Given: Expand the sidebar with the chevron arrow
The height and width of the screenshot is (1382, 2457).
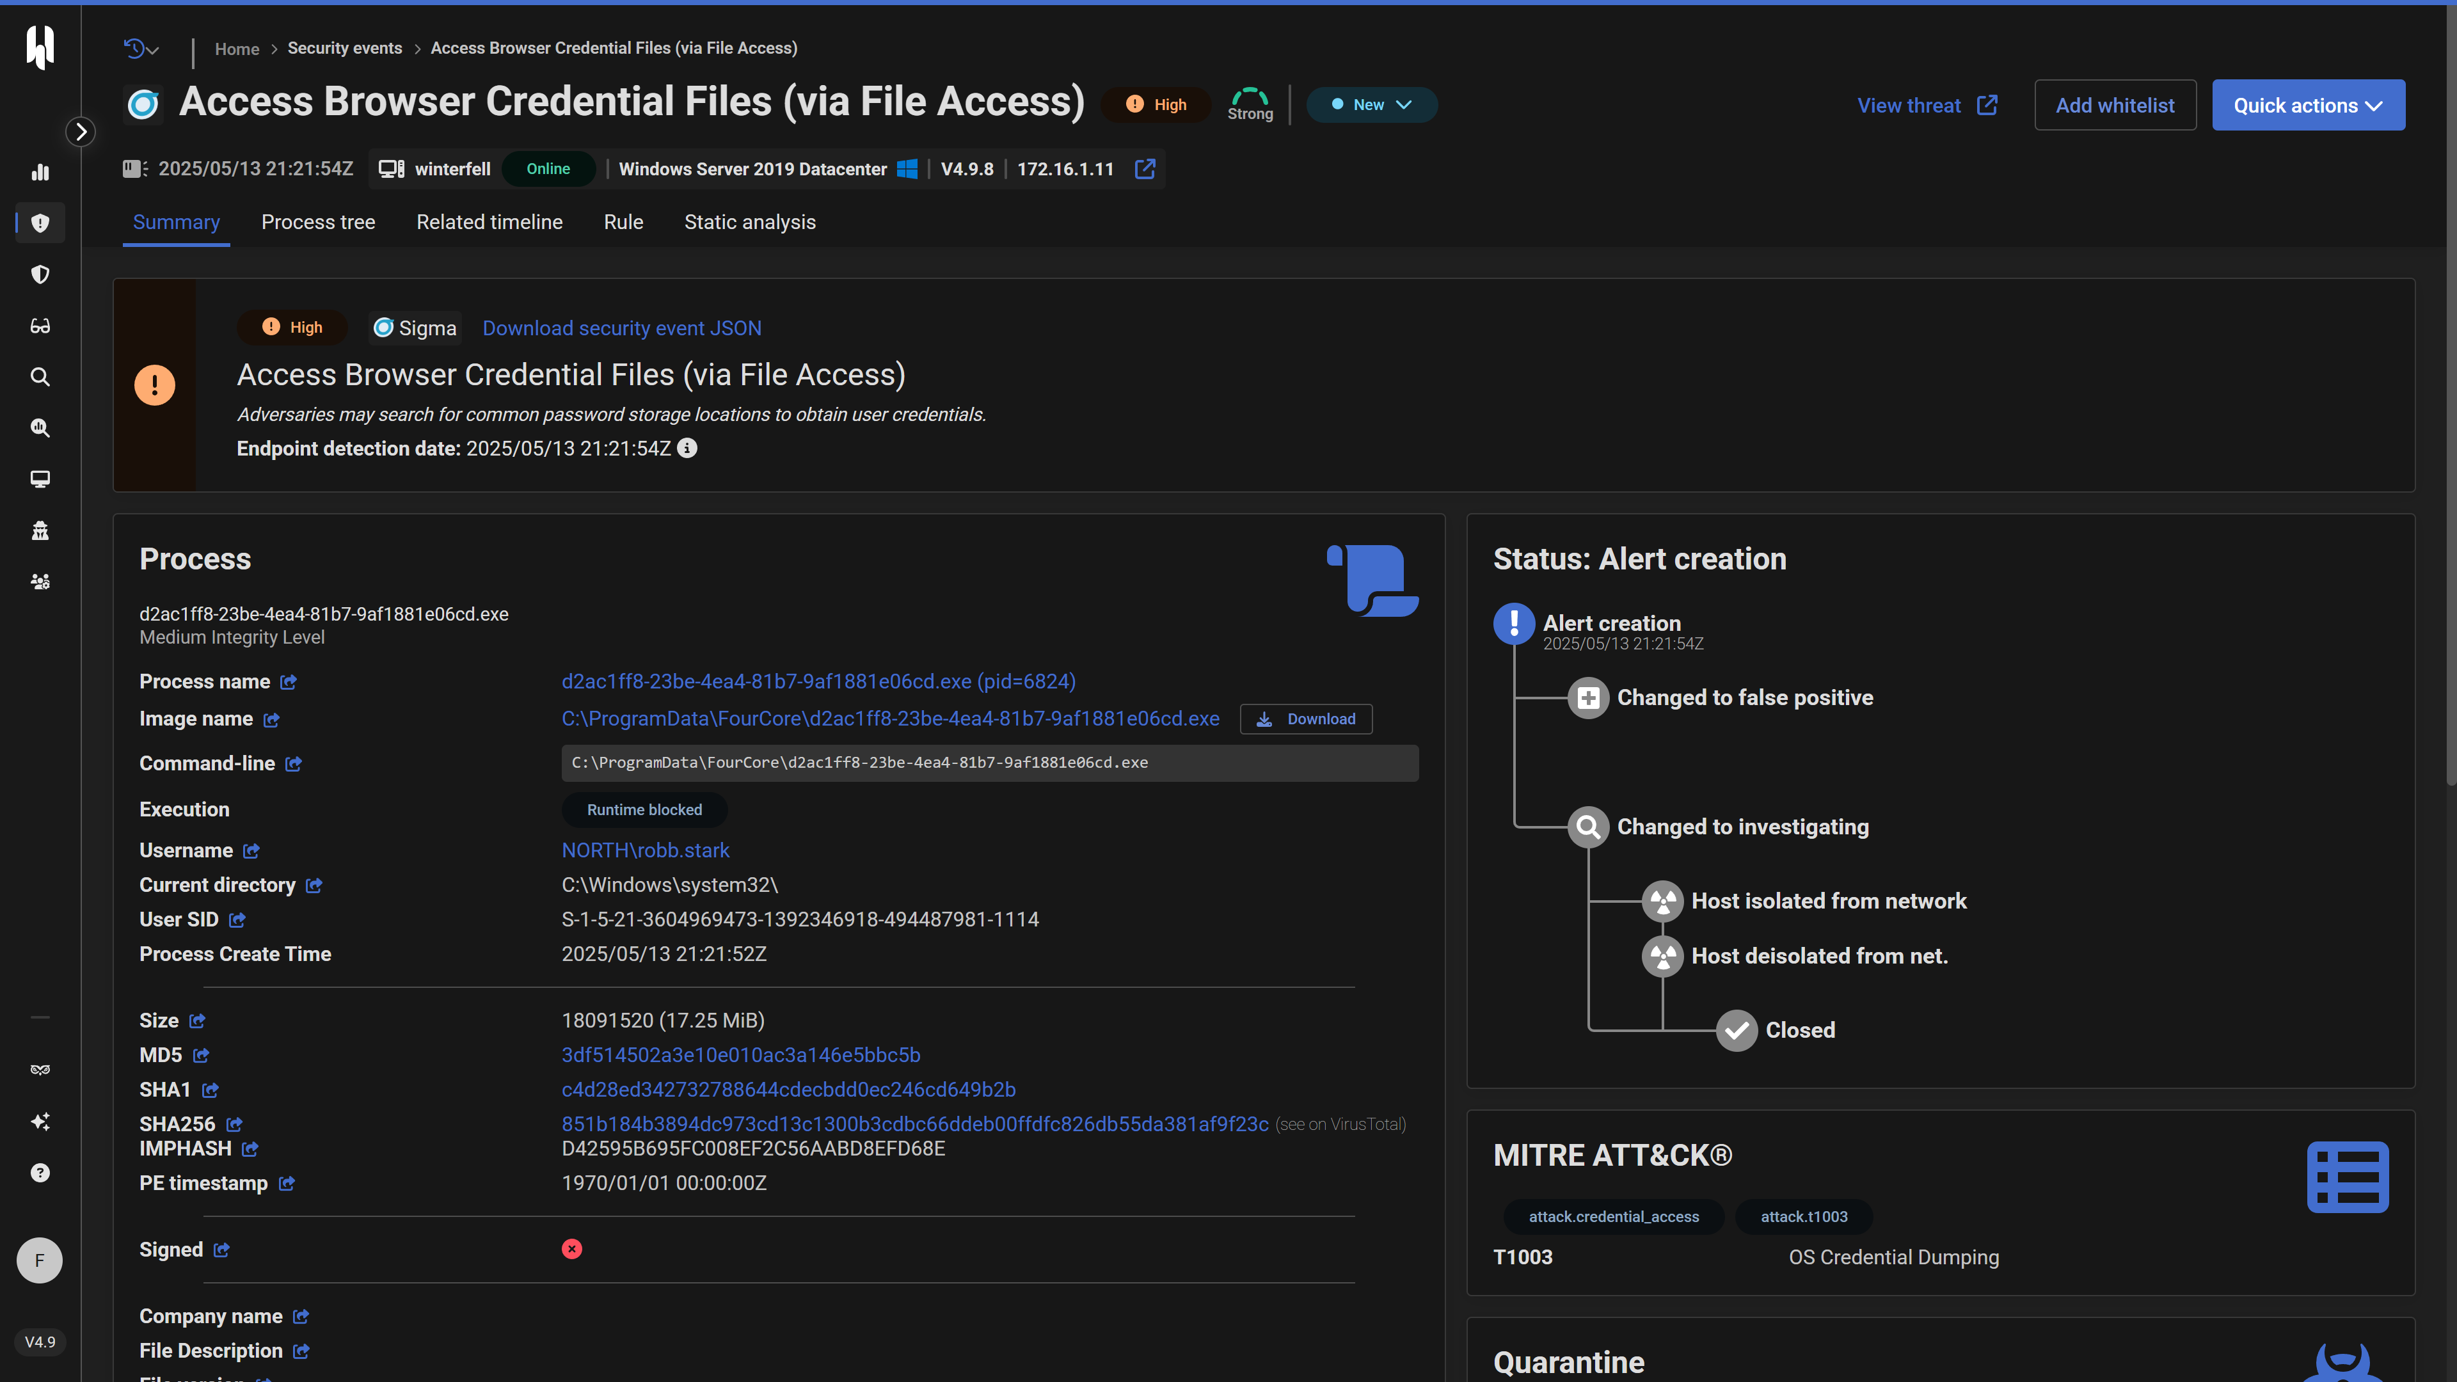Looking at the screenshot, I should 81,132.
